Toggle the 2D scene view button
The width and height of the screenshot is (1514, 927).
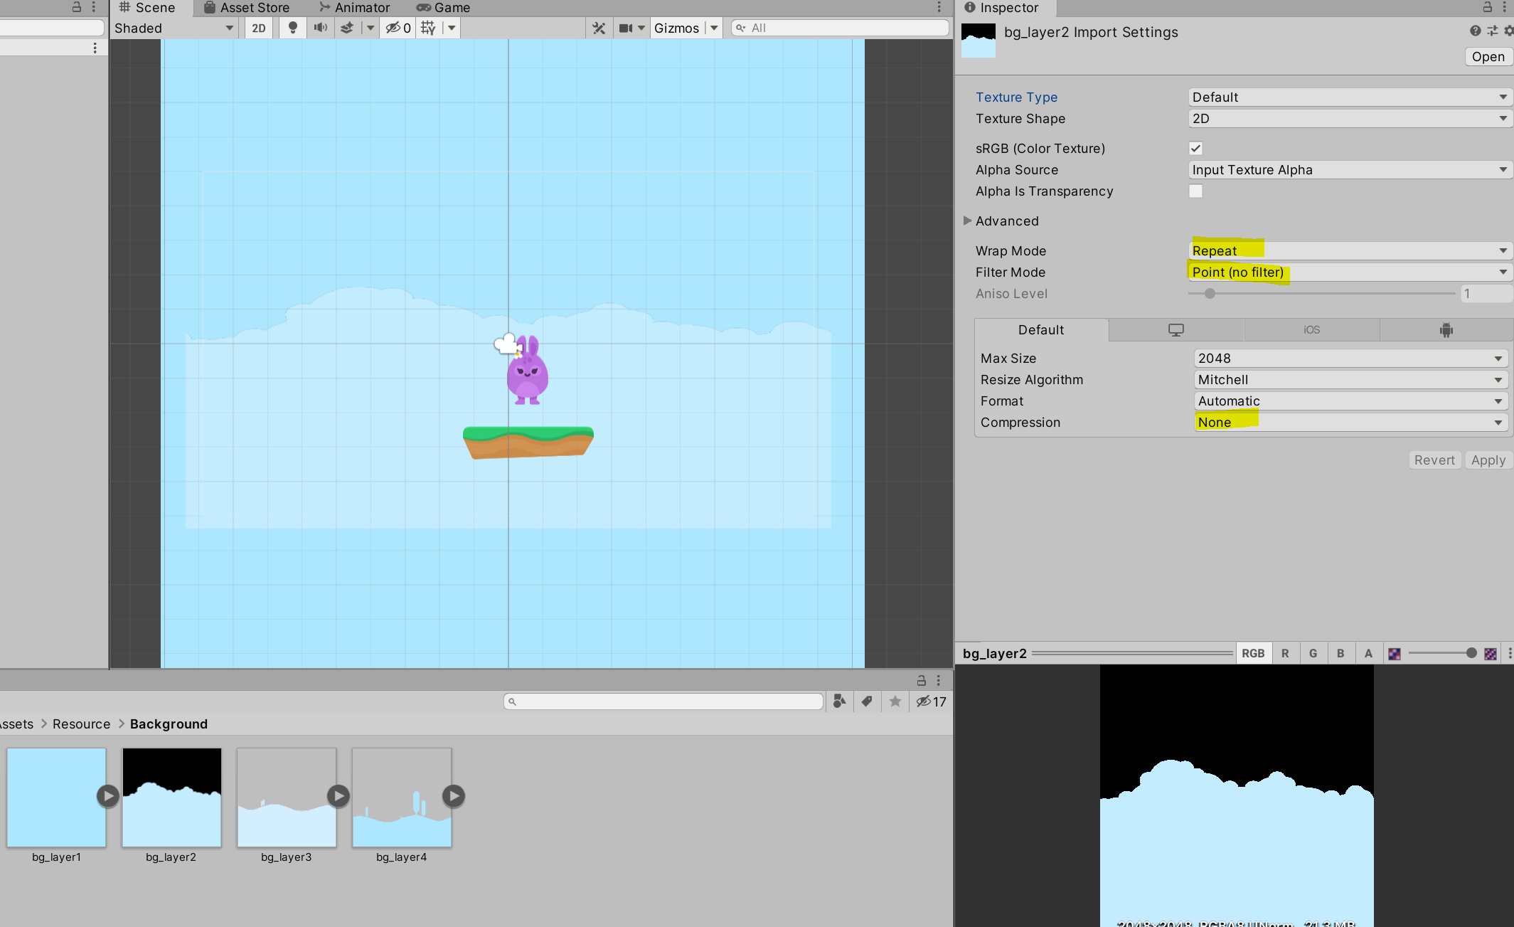pyautogui.click(x=259, y=28)
